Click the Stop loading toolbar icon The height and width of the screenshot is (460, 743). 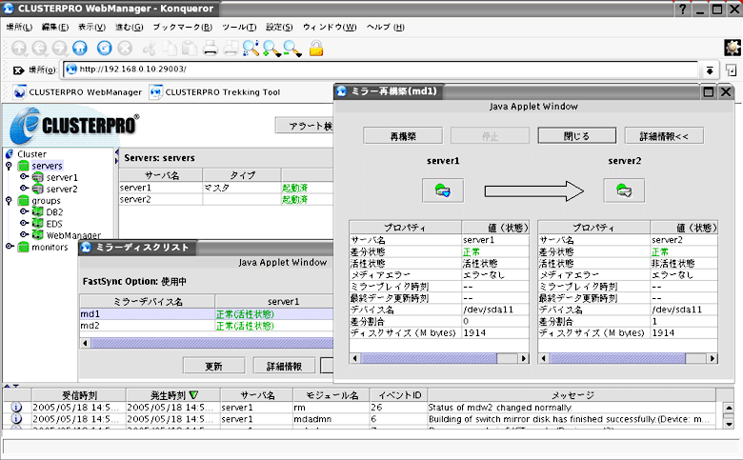125,49
